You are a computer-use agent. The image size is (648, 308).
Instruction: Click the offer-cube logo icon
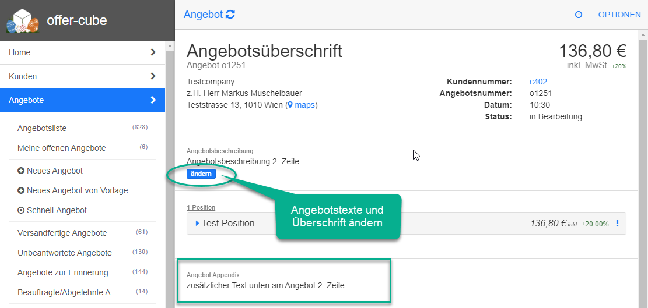[23, 20]
